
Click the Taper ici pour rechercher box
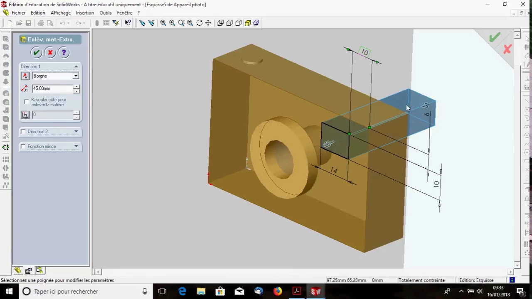(x=85, y=292)
